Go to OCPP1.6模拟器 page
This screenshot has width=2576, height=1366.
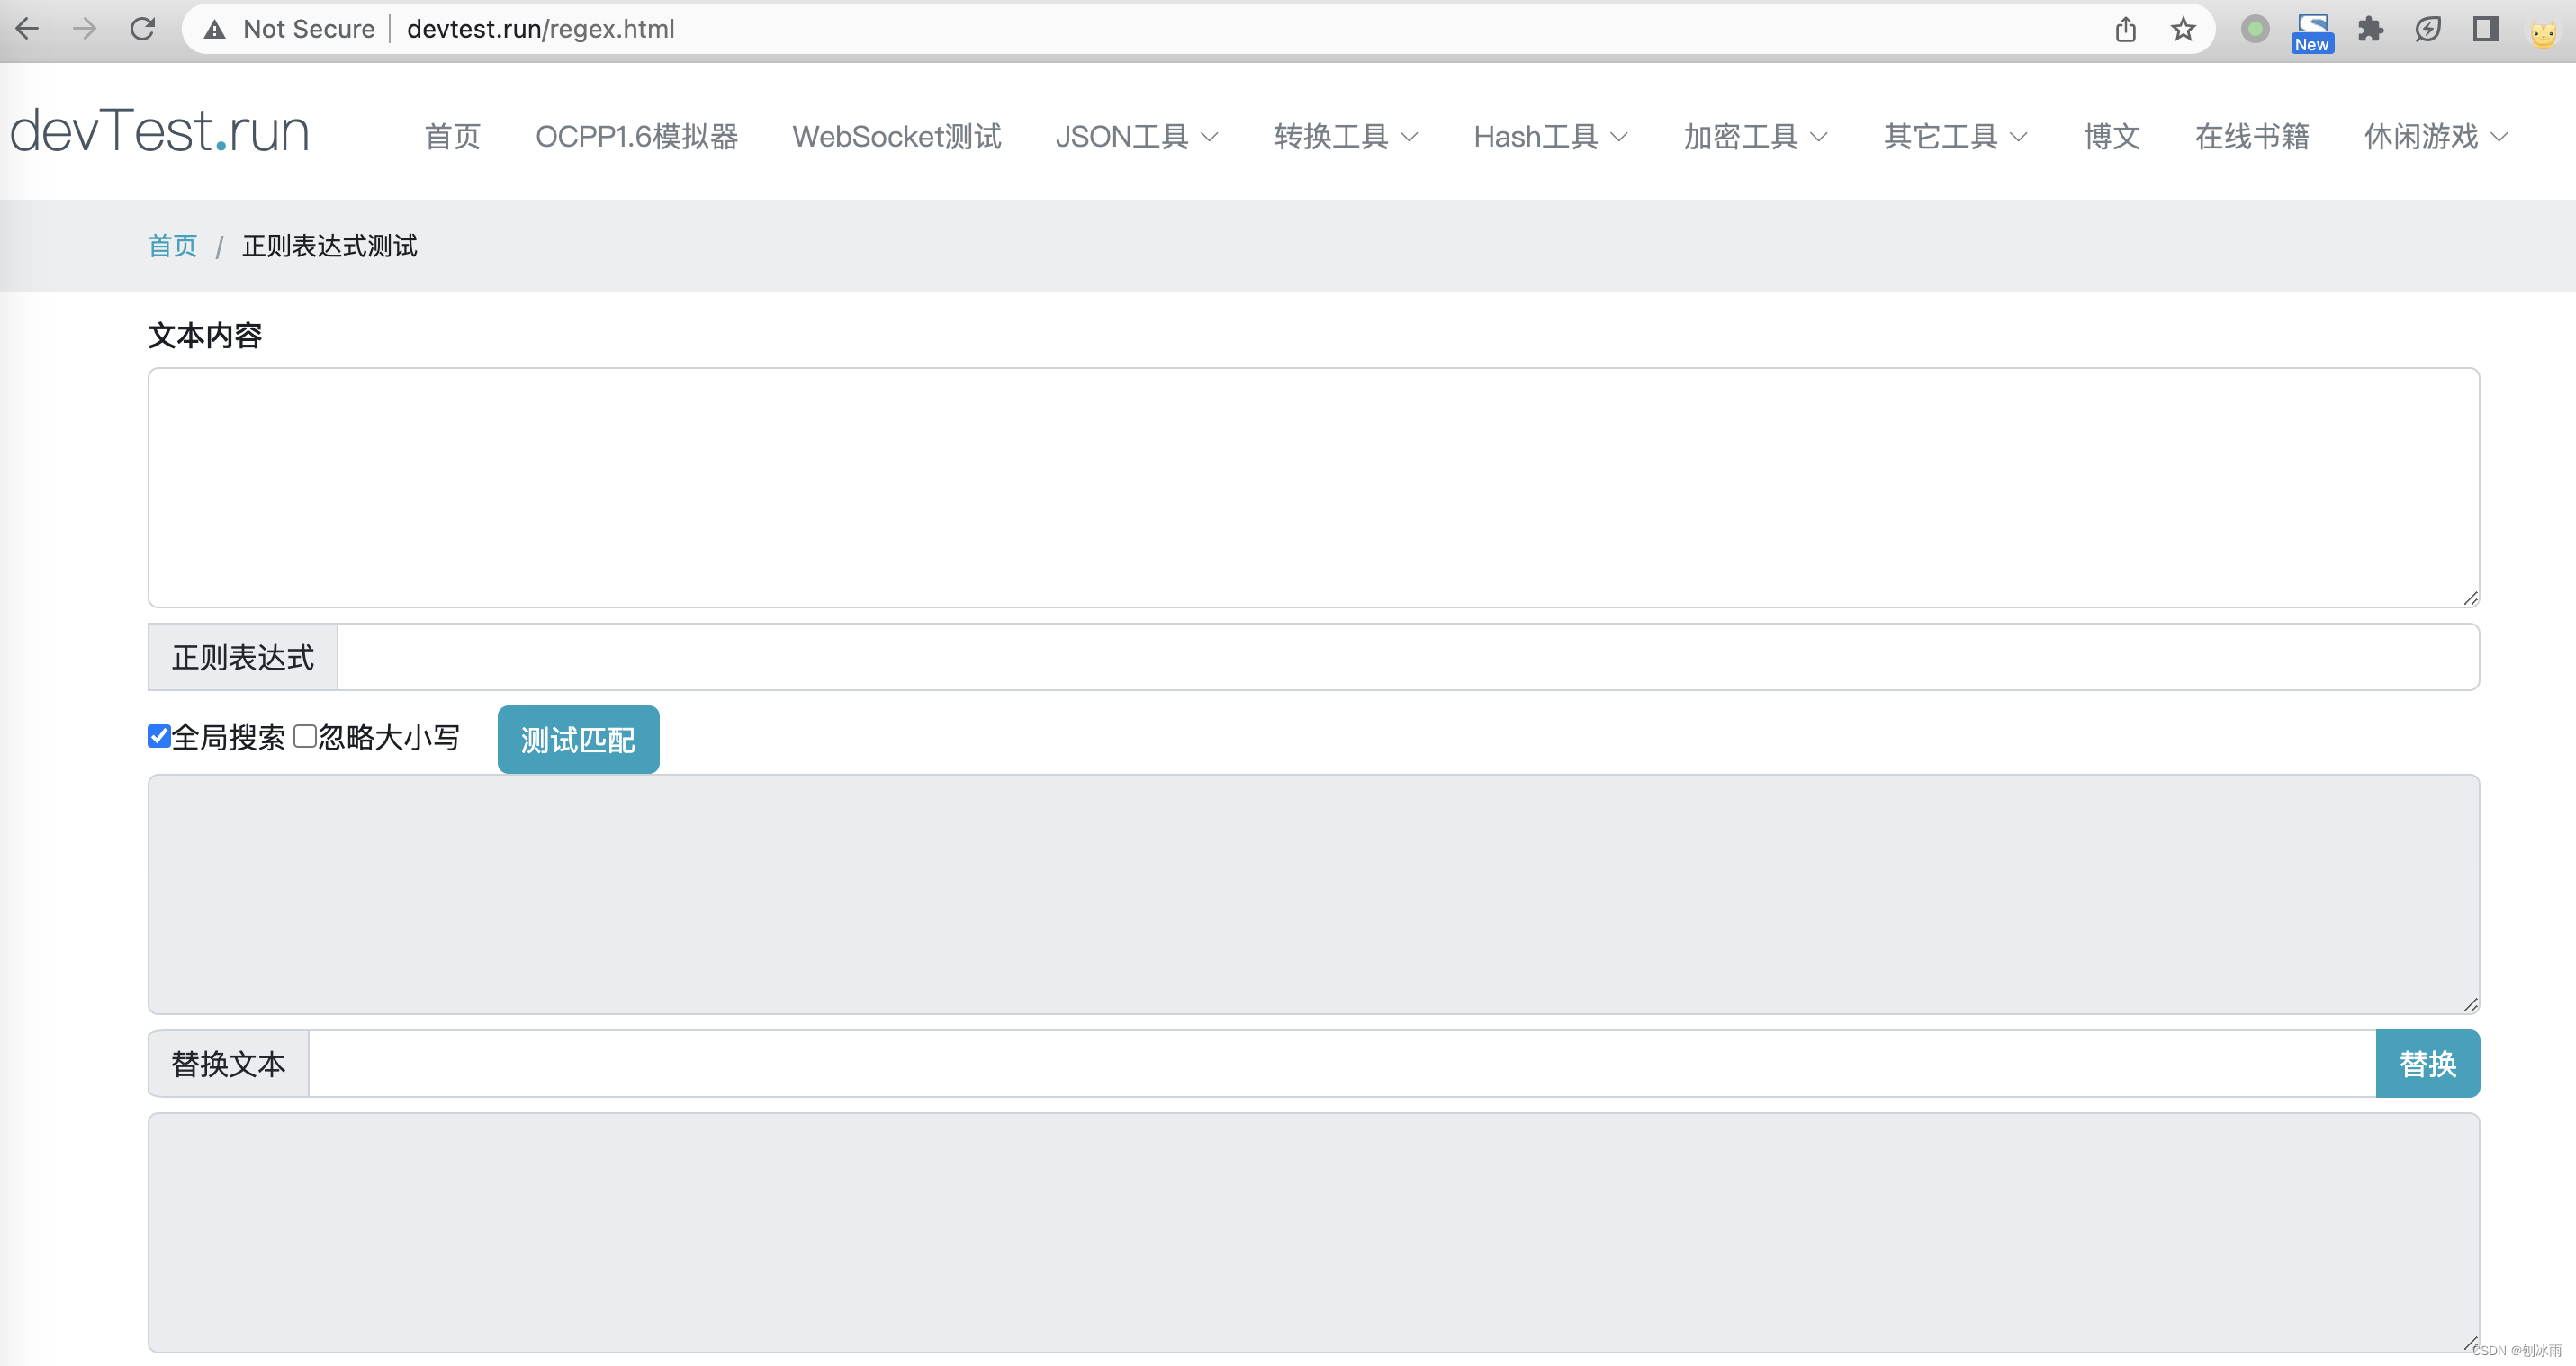636,136
